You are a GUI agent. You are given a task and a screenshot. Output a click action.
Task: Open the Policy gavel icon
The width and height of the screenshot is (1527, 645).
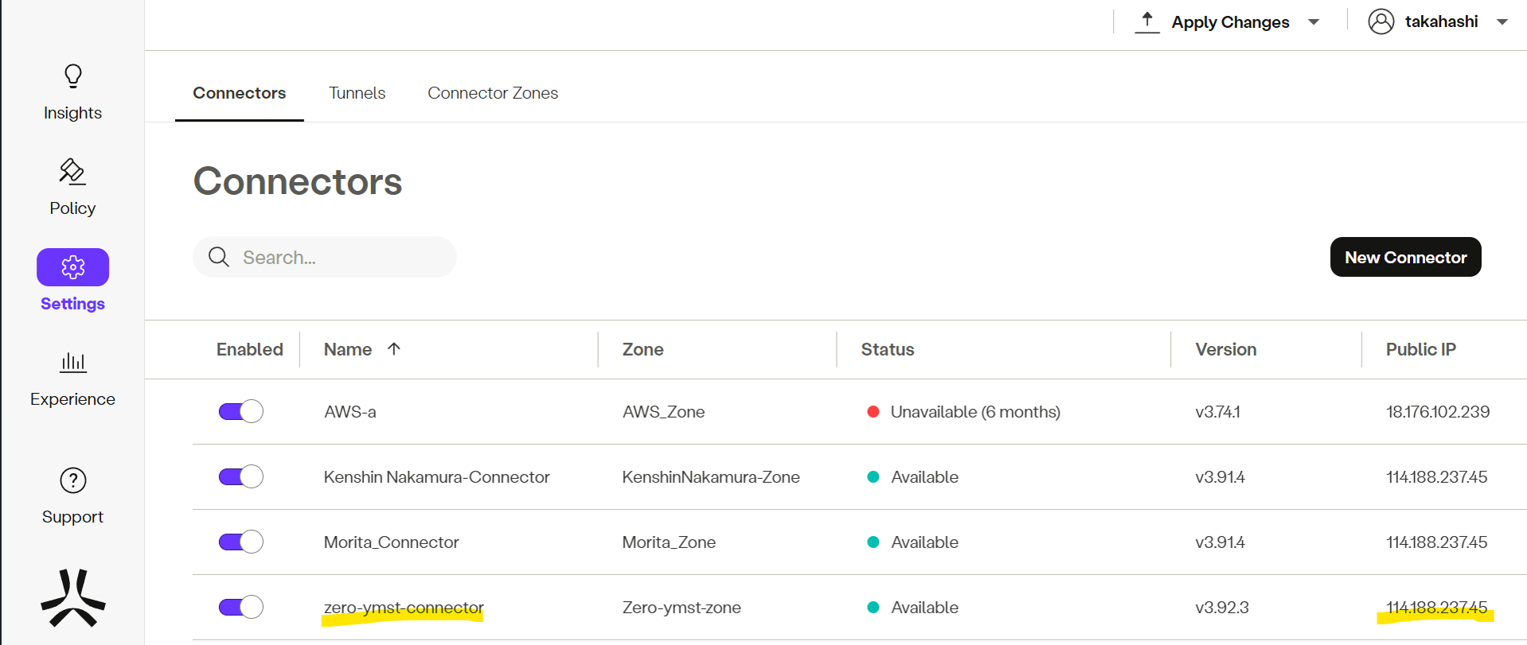coord(72,171)
